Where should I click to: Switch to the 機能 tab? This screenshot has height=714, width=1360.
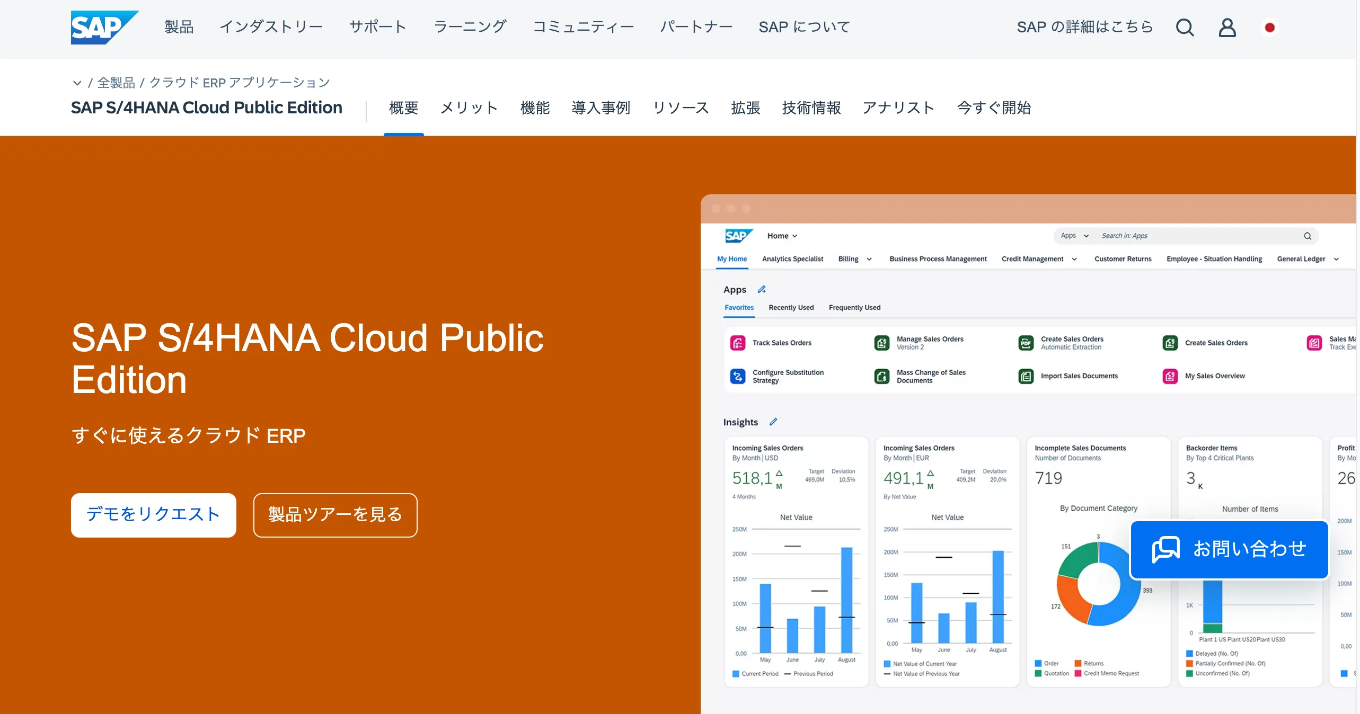point(535,108)
